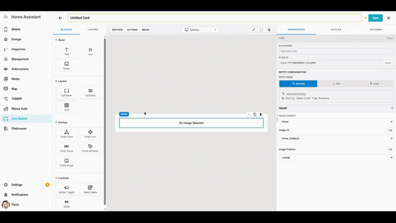This screenshot has width=396, height=223.
Task: Add a Container layout block
Action: [66, 93]
